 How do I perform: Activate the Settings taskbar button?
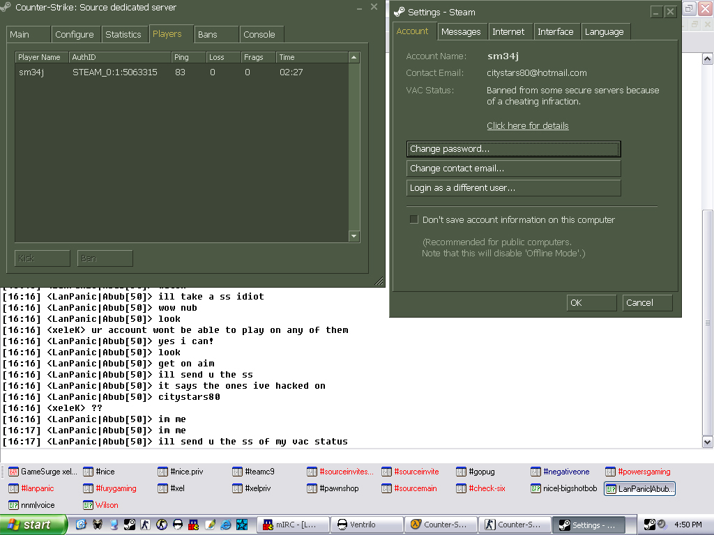point(589,525)
